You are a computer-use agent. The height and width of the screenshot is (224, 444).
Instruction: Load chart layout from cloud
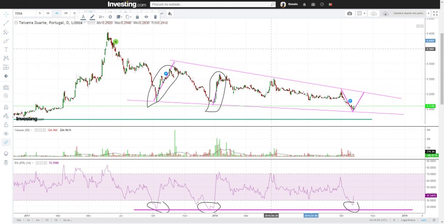coord(373,13)
